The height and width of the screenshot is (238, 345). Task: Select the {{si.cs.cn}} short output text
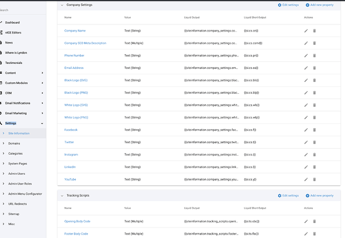[x=251, y=31]
